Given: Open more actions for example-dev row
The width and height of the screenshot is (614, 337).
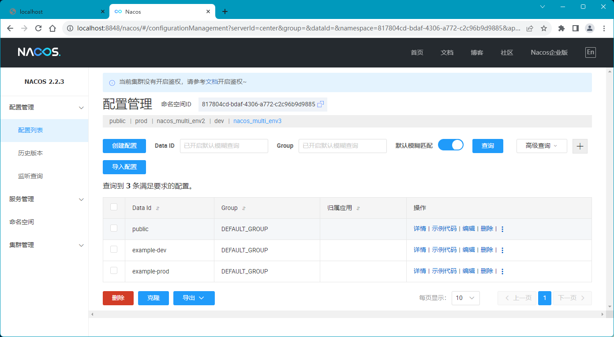Looking at the screenshot, I should click(x=502, y=251).
